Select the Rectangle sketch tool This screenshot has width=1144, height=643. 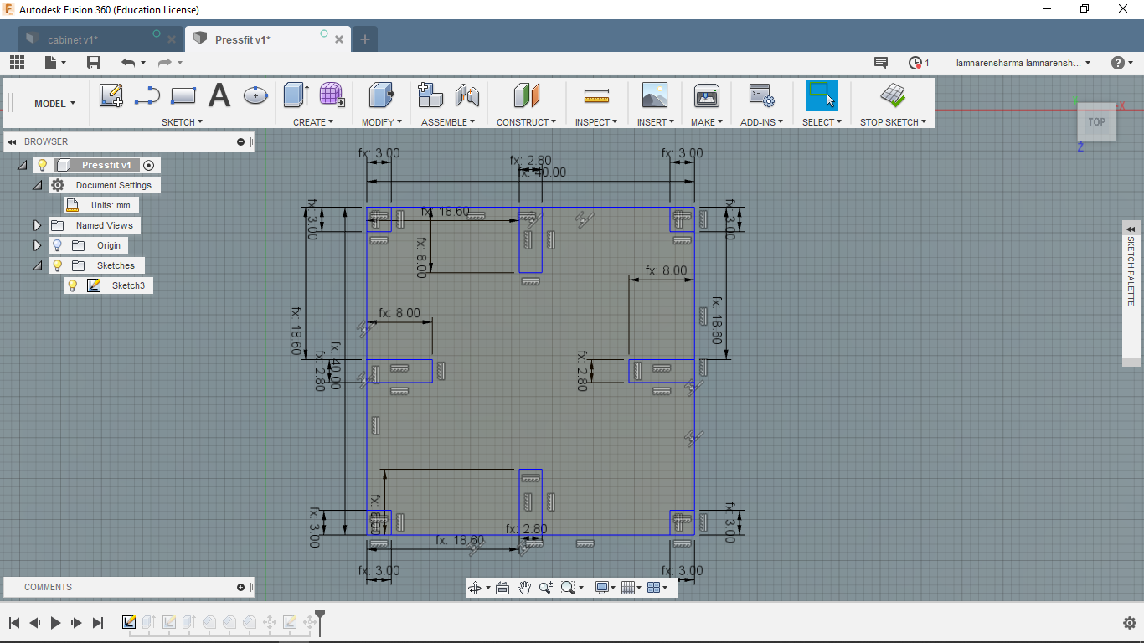[183, 95]
